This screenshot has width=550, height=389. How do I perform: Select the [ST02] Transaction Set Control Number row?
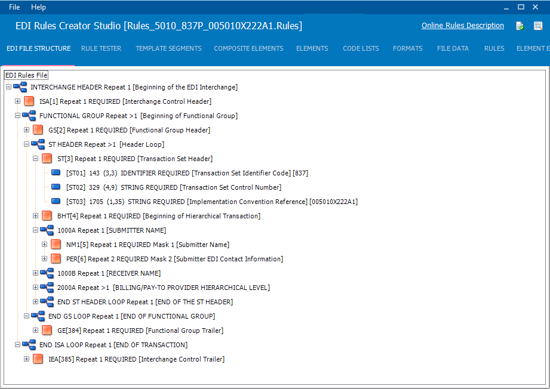(174, 187)
